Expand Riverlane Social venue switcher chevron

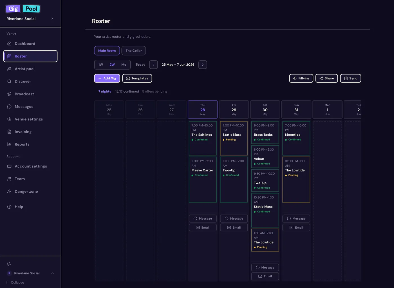click(52, 19)
